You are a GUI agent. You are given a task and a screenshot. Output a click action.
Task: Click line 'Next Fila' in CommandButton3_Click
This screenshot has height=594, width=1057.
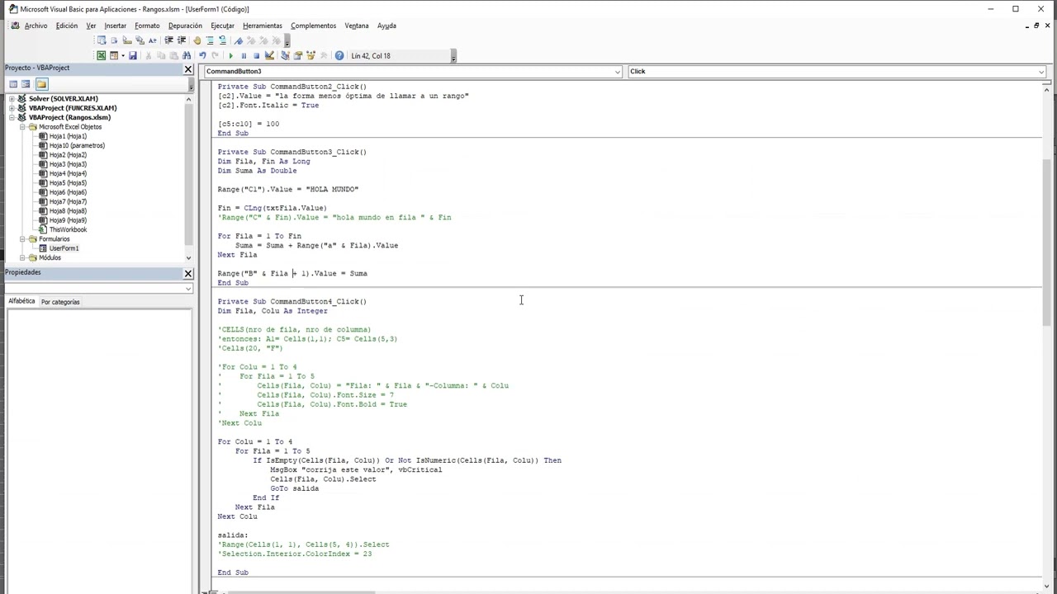(x=237, y=255)
